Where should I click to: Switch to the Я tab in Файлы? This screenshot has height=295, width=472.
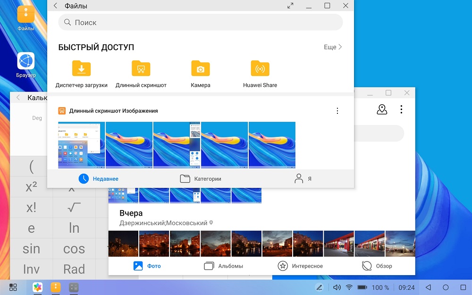(x=303, y=179)
